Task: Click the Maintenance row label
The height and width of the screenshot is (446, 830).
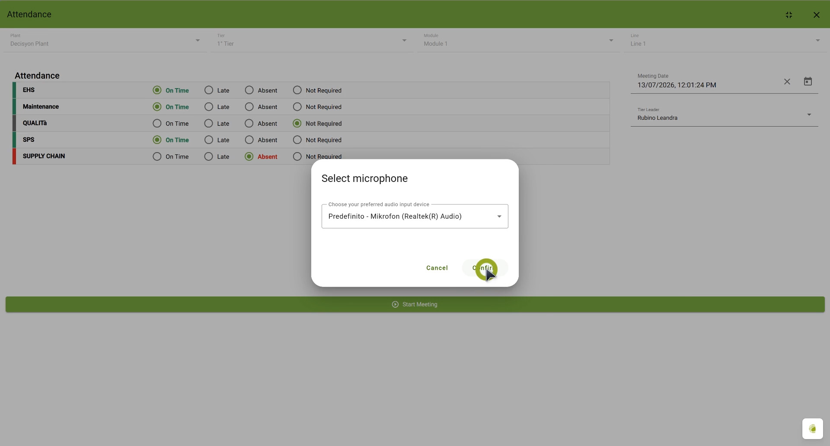Action: 41,106
